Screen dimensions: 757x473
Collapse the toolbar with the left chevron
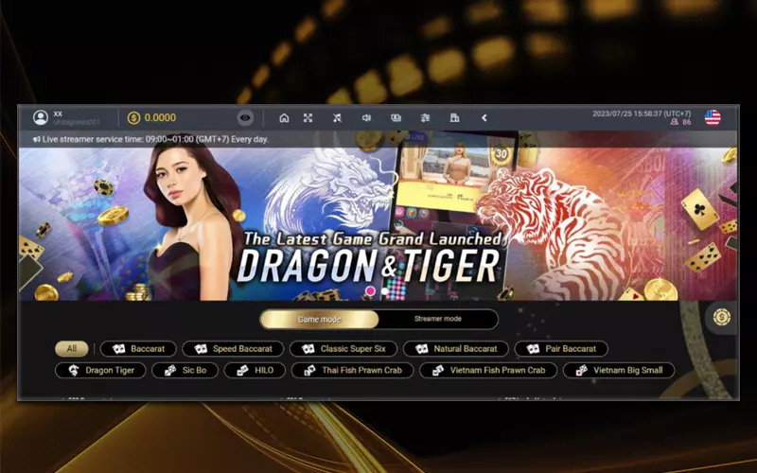[x=484, y=118]
